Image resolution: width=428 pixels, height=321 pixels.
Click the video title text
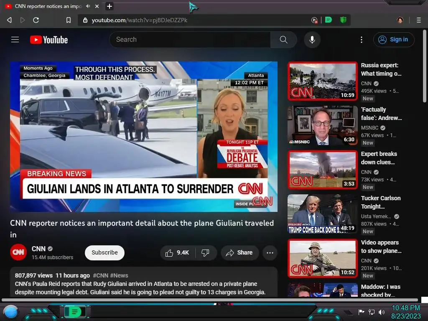pos(142,229)
